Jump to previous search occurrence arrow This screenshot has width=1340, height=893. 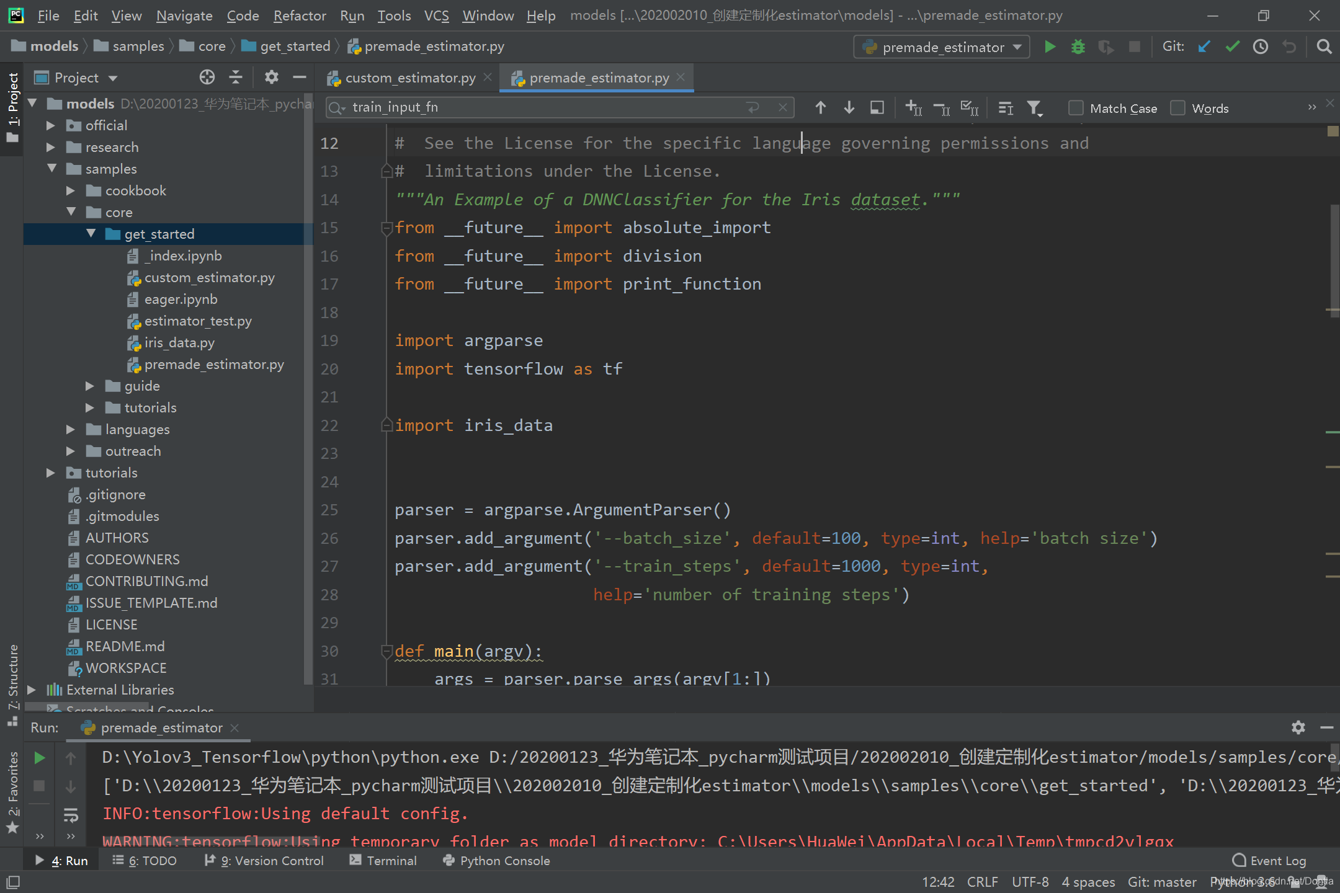coord(820,108)
